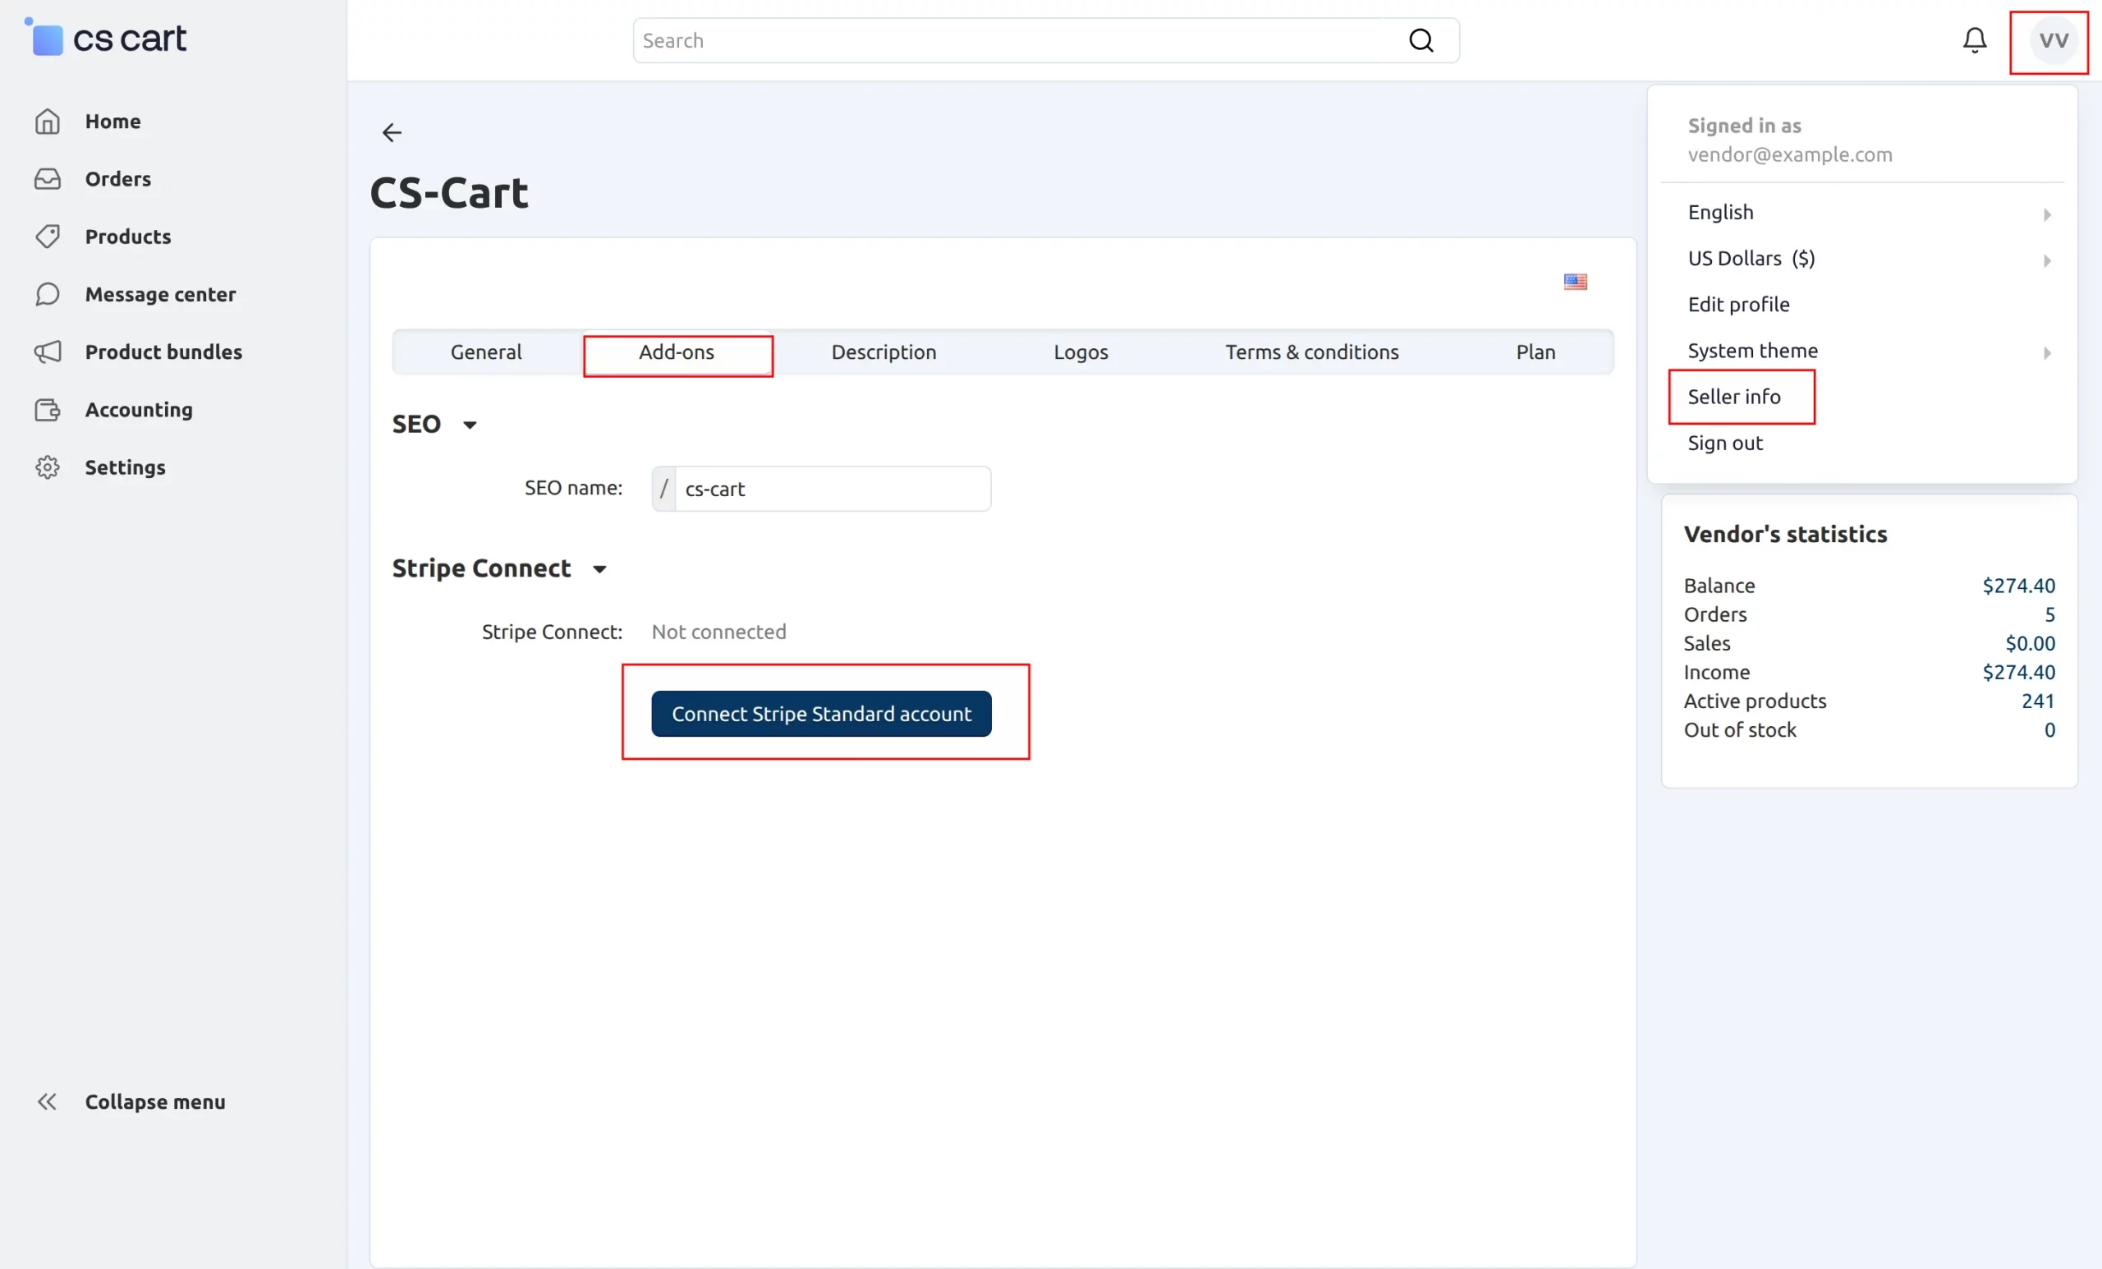Open the Product bundles megaphone icon
This screenshot has width=2102, height=1269.
pos(47,352)
